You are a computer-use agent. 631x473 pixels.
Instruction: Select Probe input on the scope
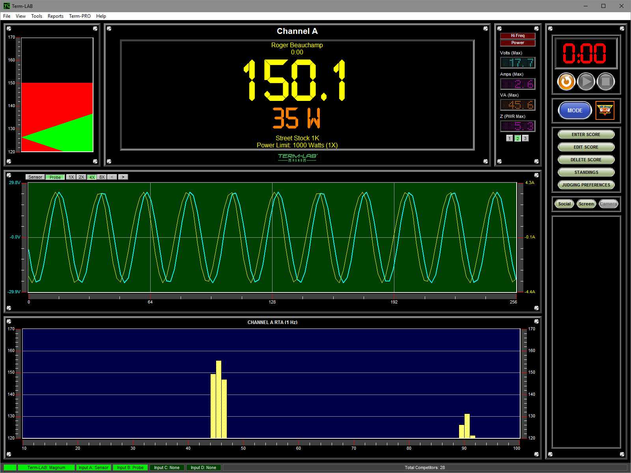tap(55, 177)
